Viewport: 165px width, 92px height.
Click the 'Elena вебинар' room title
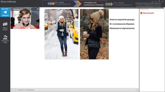[8, 2]
